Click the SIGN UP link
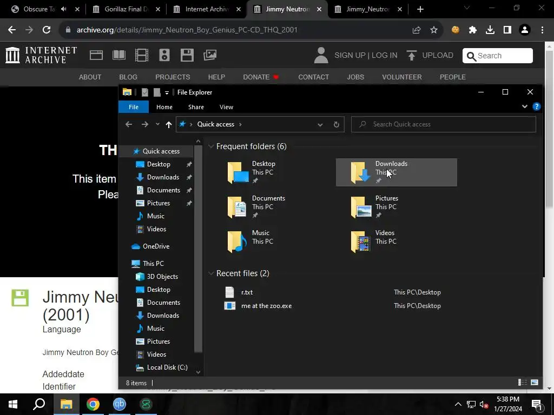Viewport: 554px width, 415px height. pyautogui.click(x=350, y=56)
